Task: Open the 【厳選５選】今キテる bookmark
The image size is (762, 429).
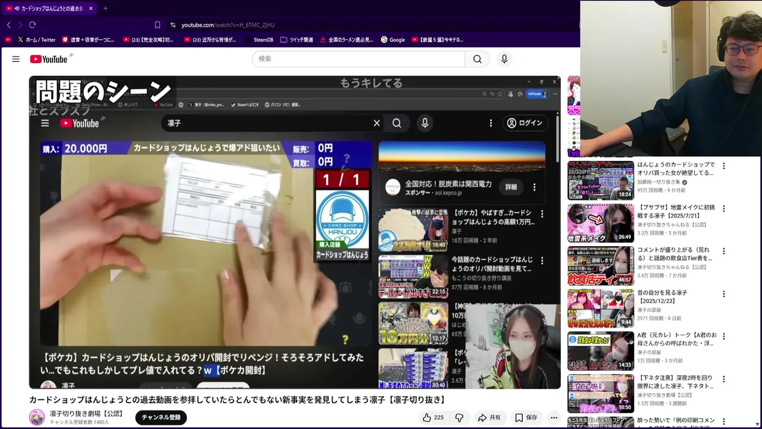Action: point(438,40)
